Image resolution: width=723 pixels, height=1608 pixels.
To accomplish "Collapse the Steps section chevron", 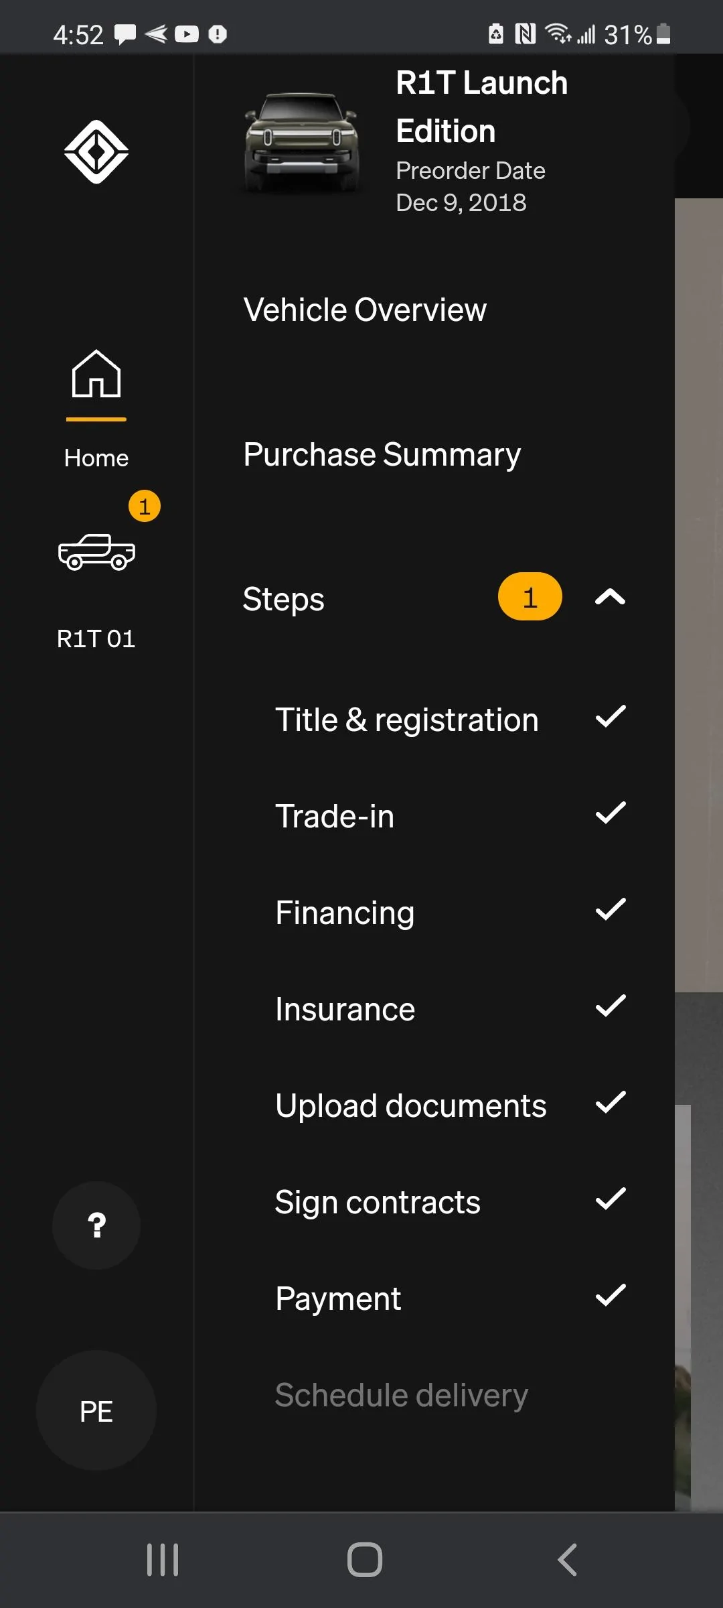I will [x=610, y=596].
